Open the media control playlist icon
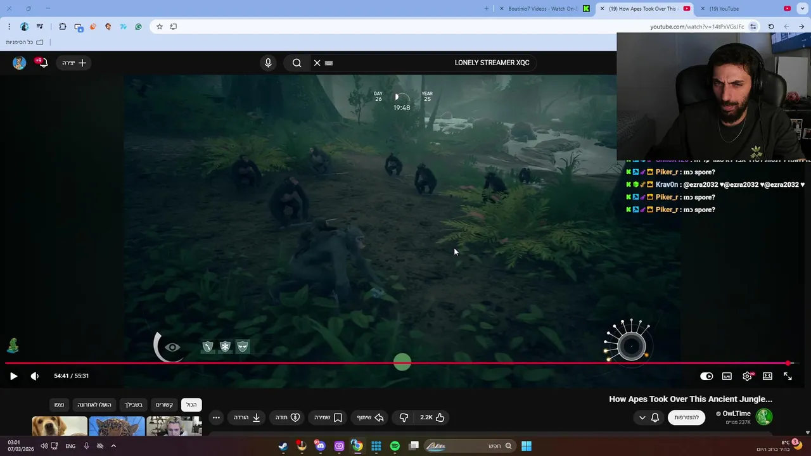The image size is (811, 456). tap(40, 27)
